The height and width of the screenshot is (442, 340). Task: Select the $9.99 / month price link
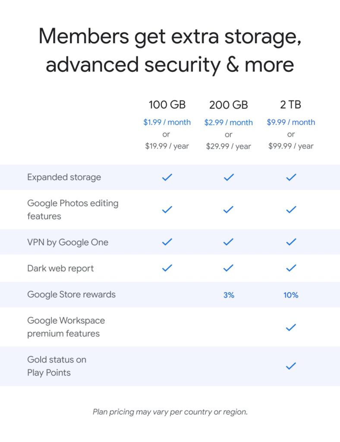click(x=291, y=122)
